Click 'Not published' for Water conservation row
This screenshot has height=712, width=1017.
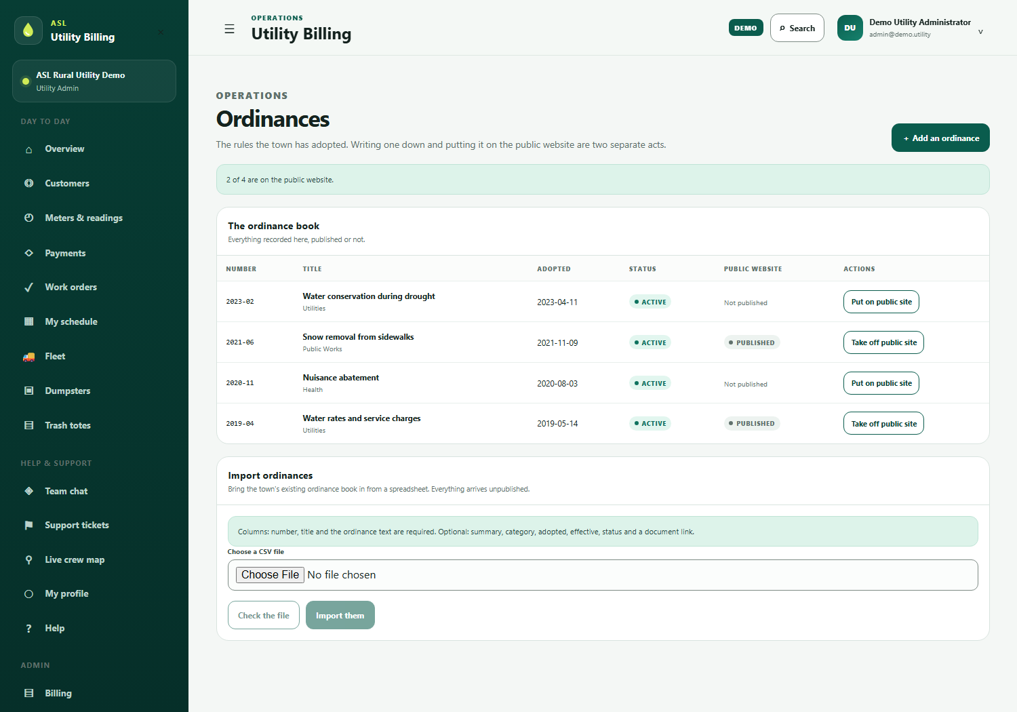coord(745,303)
